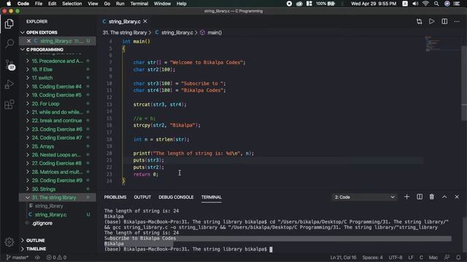
Task: Open Source Control view with badge
Action: click(x=9, y=65)
